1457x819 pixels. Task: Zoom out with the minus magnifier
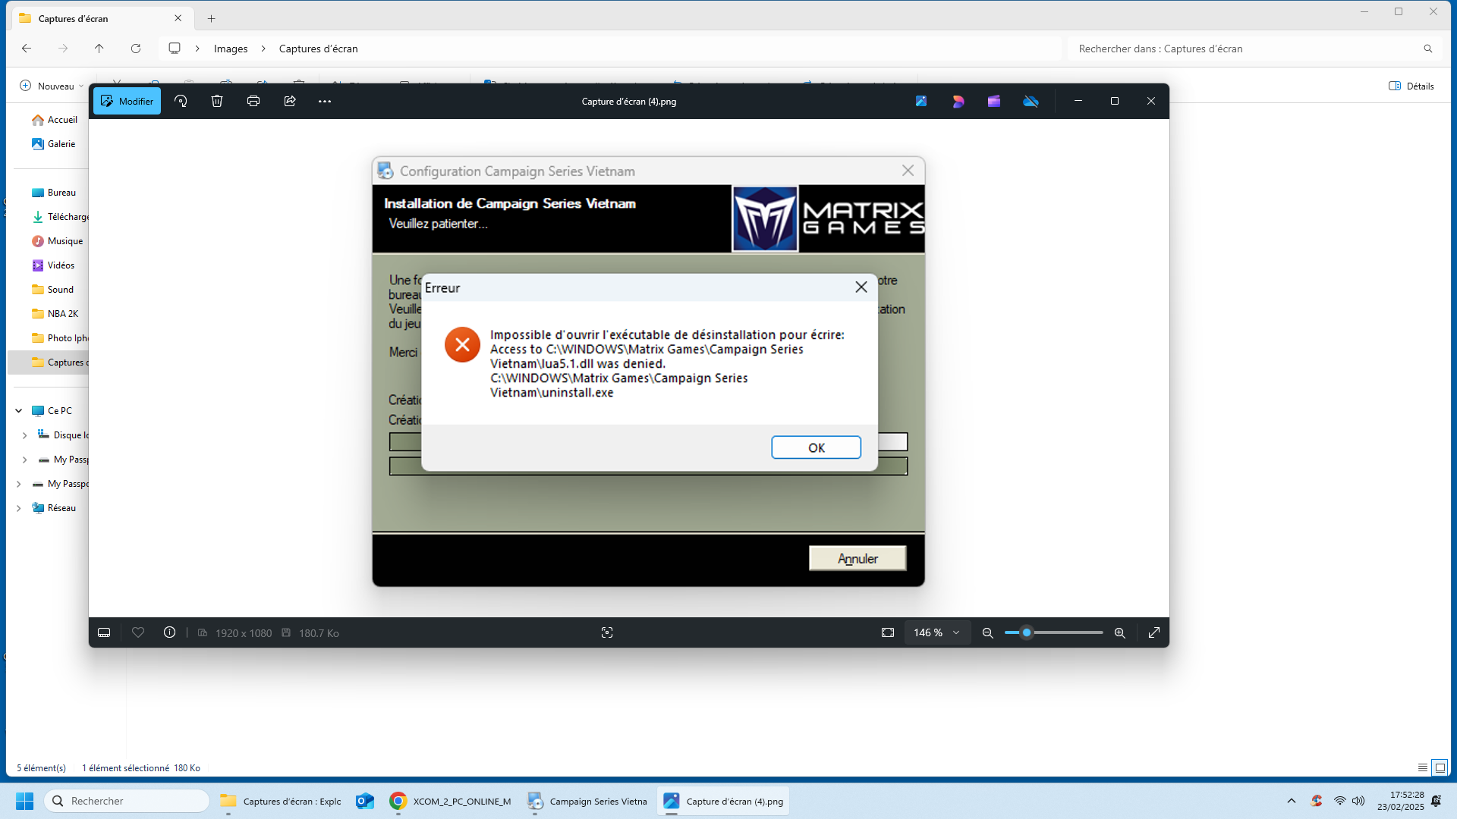click(988, 632)
